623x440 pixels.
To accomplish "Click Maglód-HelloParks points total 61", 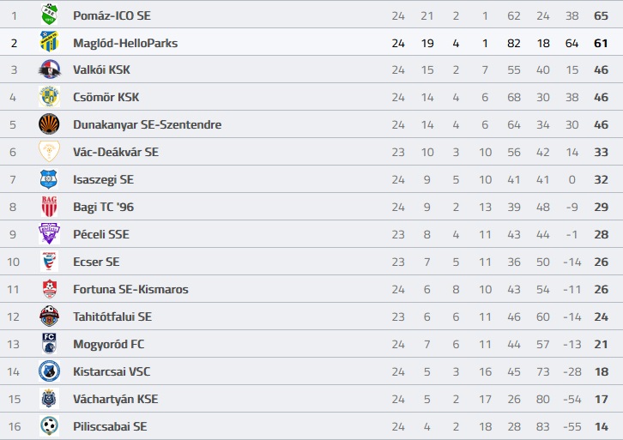I will tap(601, 43).
